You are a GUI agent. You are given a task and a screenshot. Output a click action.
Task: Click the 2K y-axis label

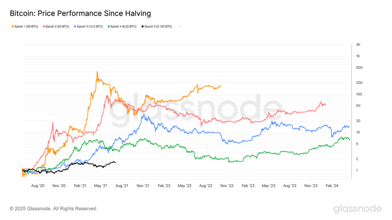click(x=358, y=45)
